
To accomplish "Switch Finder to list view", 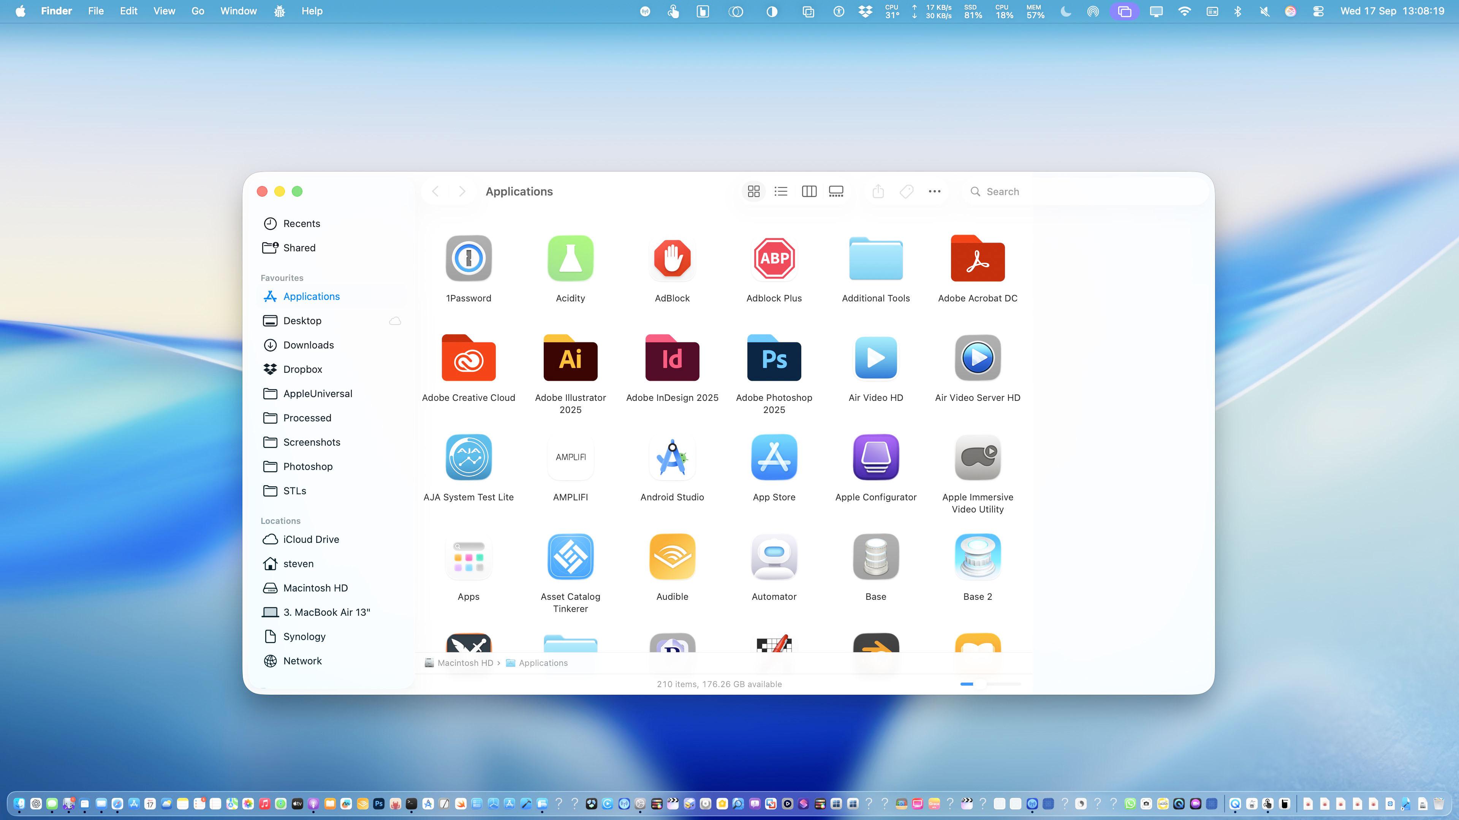I will click(781, 192).
